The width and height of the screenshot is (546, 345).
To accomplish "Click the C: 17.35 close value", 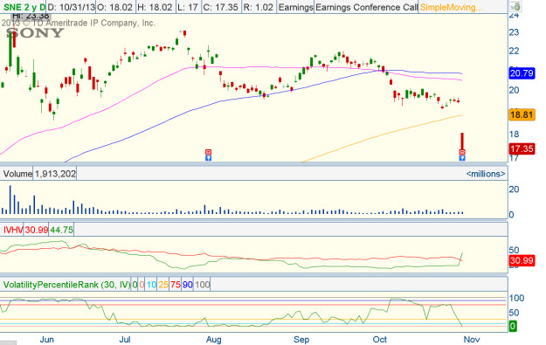I will click(221, 7).
